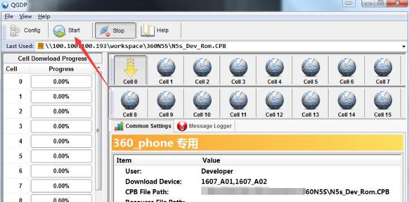
Task: Select the Cell 5 globe icon
Action: (311, 68)
